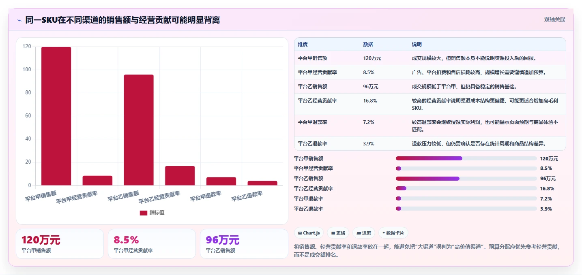The height and width of the screenshot is (275, 582).
Task: Click the 平台甲销售额 bar in the chart
Action: (x=56, y=116)
